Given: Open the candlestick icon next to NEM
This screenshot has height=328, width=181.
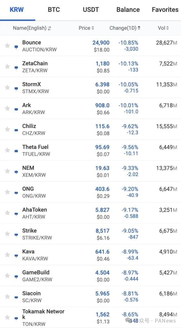Looking at the screenshot, I should pos(16,172).
